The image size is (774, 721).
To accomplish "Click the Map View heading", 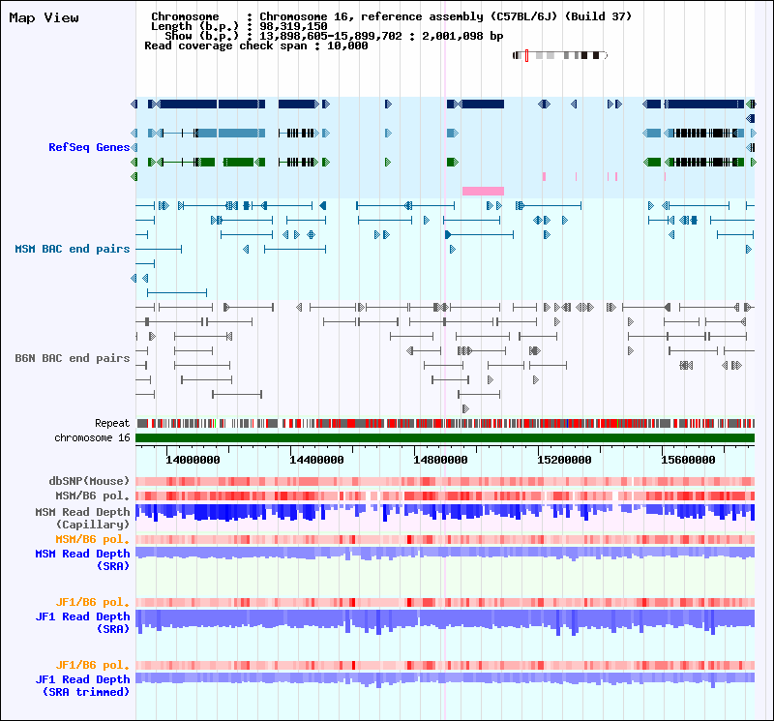I will [44, 17].
